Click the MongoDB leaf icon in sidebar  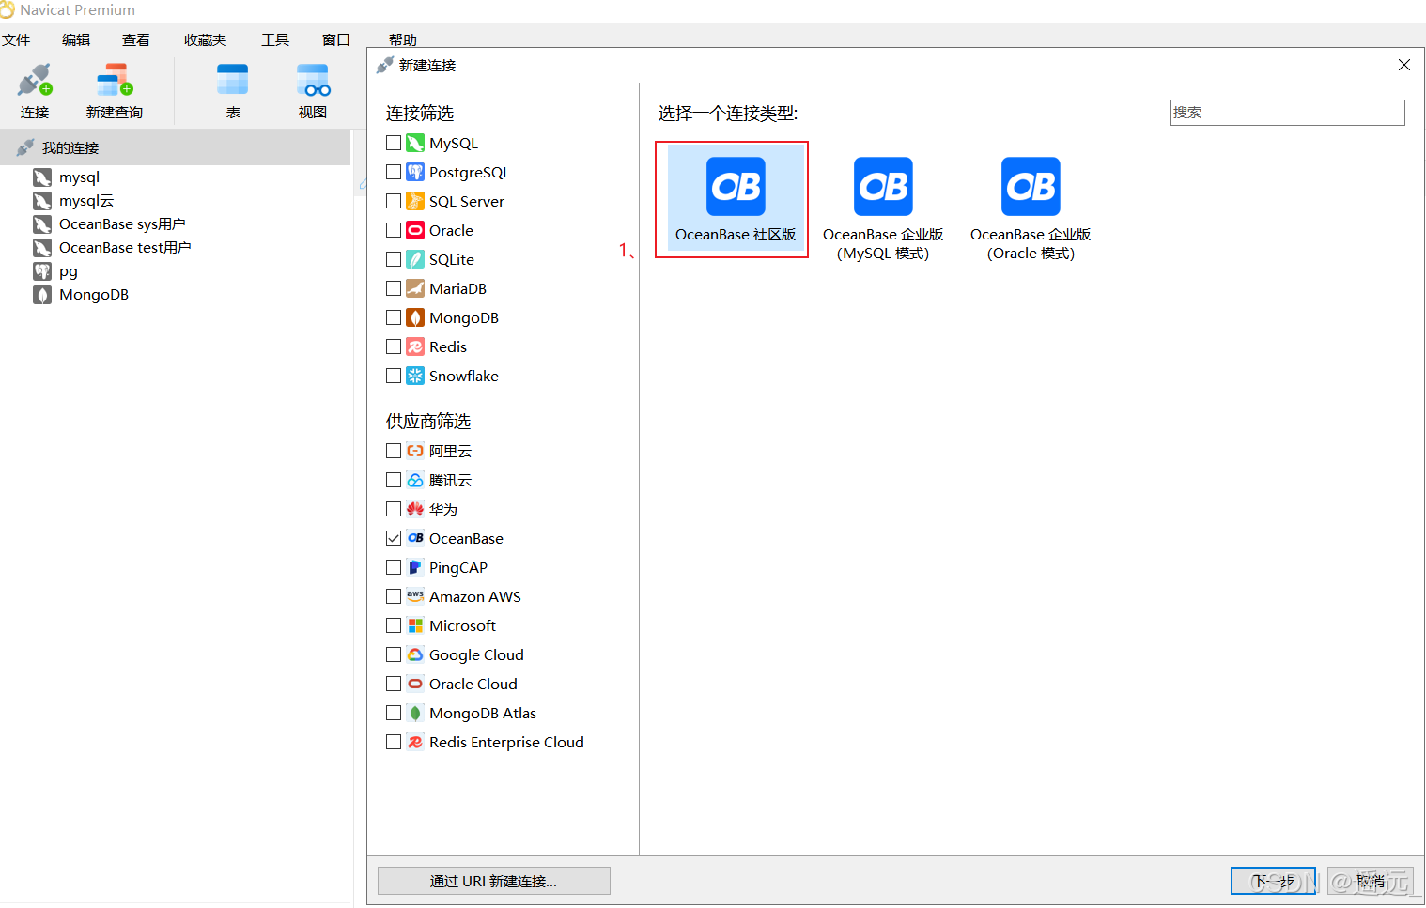[42, 295]
